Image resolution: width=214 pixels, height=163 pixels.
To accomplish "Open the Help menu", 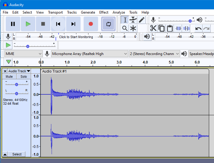I will pyautogui.click(x=145, y=12).
